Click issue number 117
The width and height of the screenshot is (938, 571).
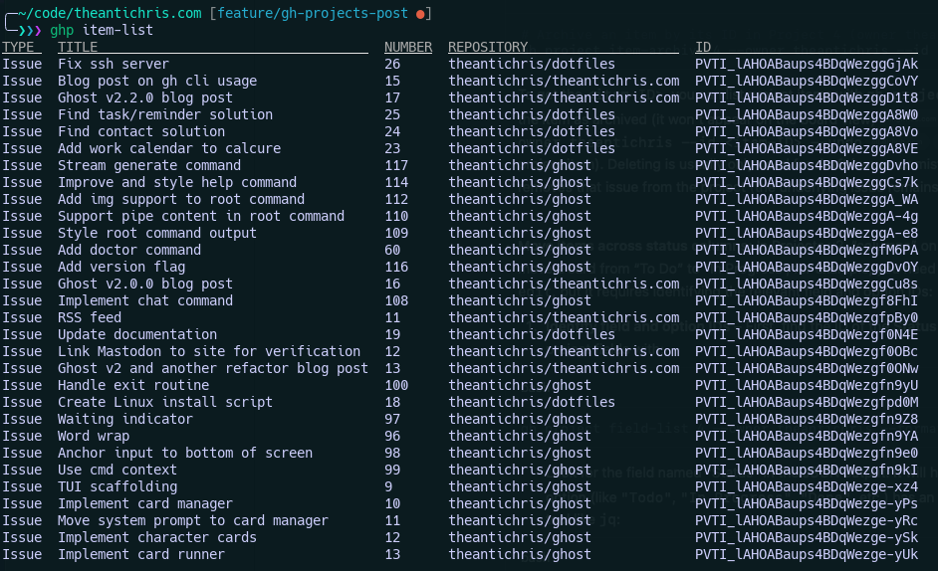(396, 165)
